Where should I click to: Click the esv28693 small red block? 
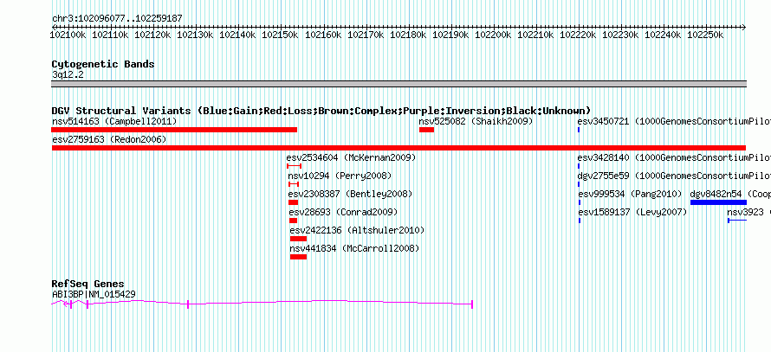(x=293, y=221)
